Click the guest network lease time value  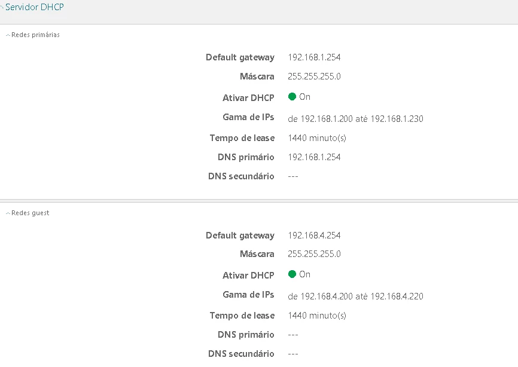(x=317, y=316)
